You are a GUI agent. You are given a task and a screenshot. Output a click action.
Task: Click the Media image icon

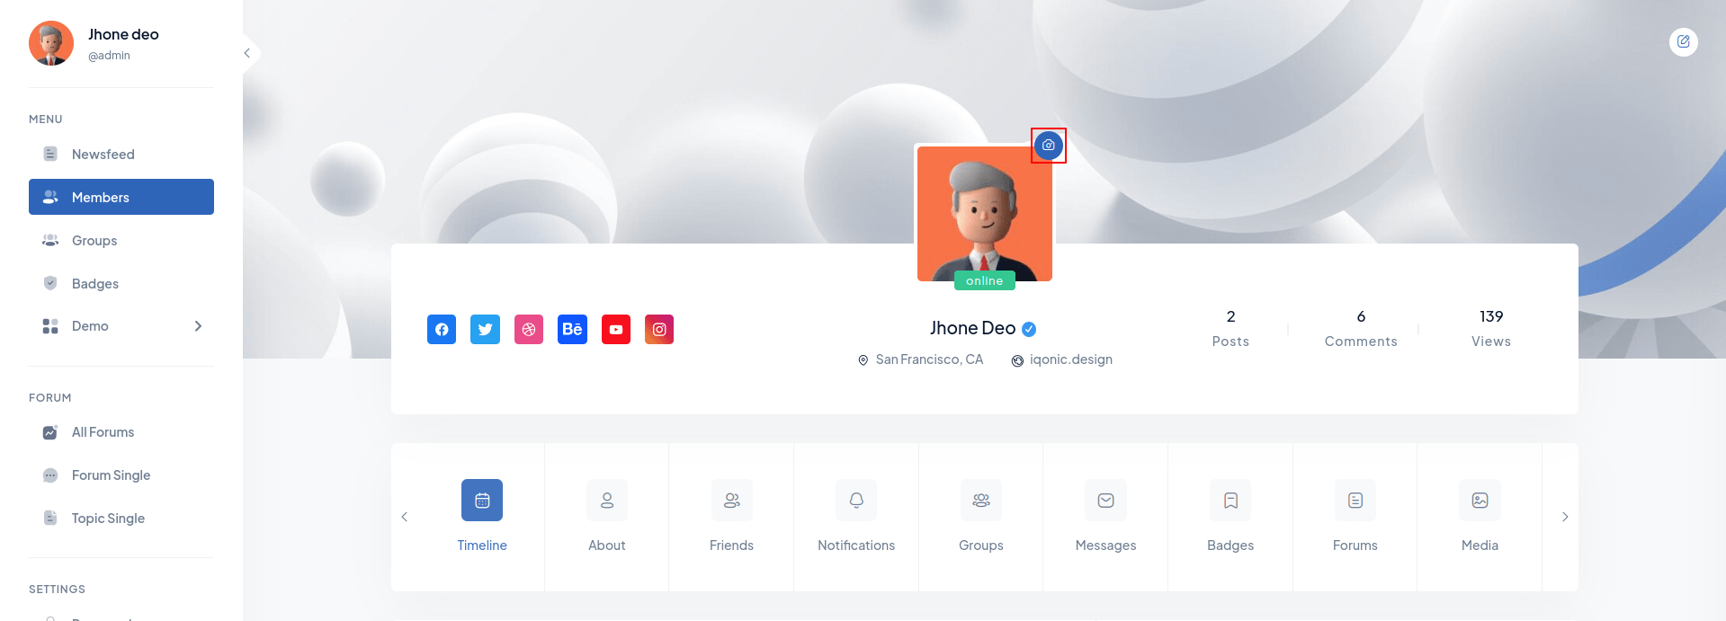(1480, 501)
